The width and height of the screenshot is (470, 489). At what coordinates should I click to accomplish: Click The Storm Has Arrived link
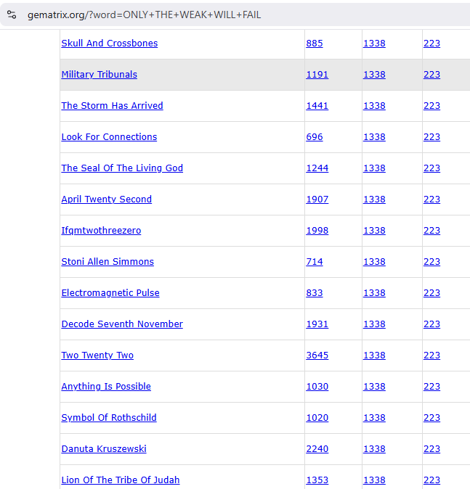112,106
